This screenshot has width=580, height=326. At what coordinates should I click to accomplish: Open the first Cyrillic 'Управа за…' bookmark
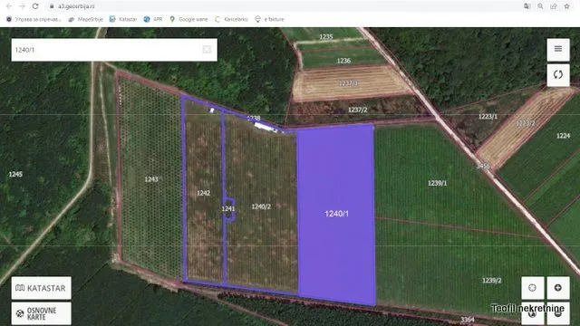click(x=34, y=19)
